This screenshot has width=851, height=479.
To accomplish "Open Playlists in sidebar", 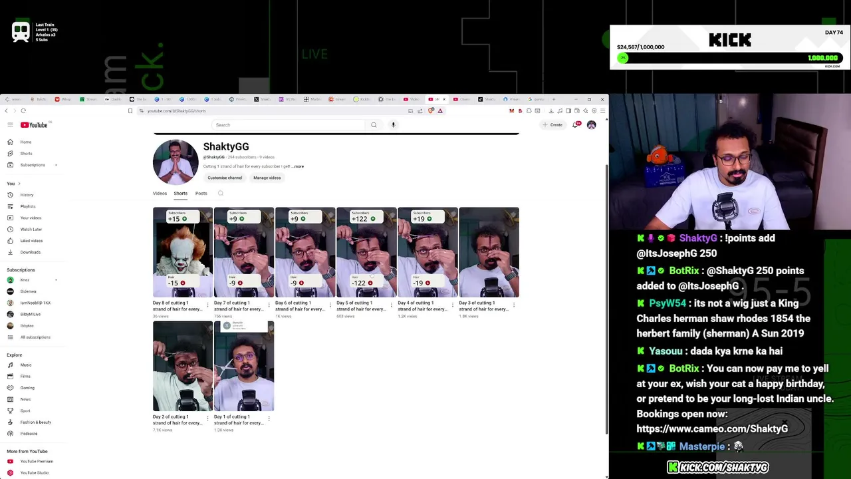I will [27, 206].
